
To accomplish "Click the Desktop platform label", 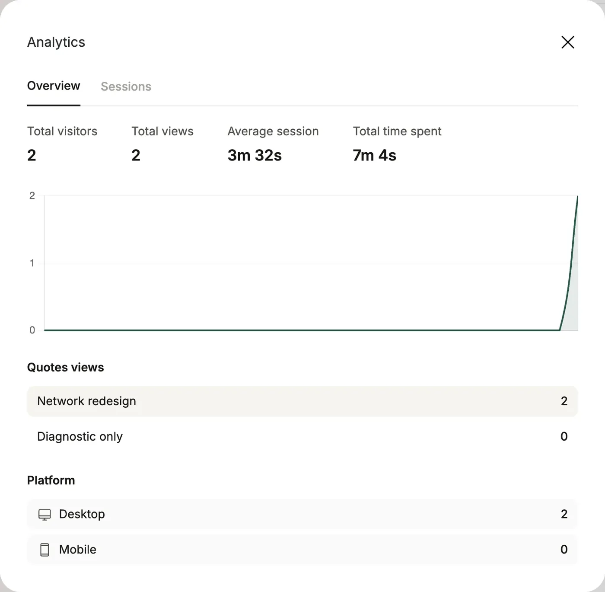I will click(82, 514).
